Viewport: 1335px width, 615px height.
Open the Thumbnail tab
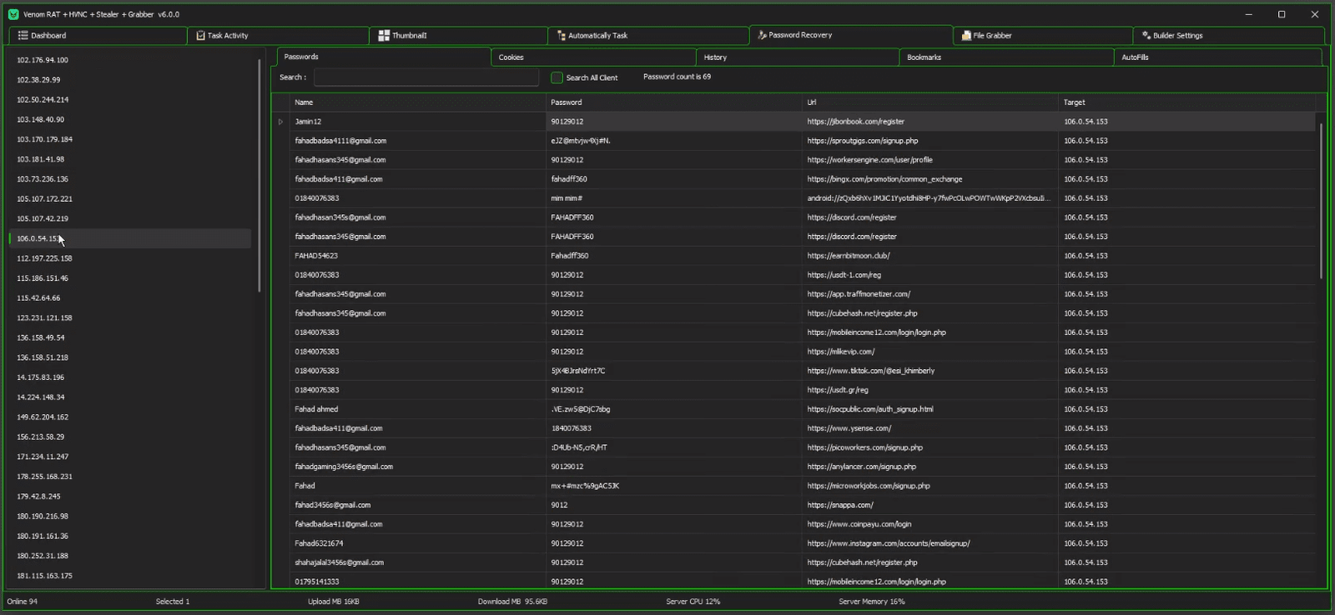[459, 36]
